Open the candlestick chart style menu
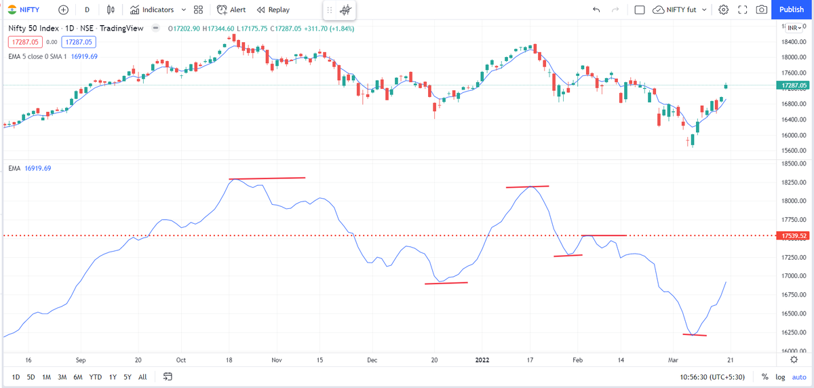The width and height of the screenshot is (814, 388). 111,9
